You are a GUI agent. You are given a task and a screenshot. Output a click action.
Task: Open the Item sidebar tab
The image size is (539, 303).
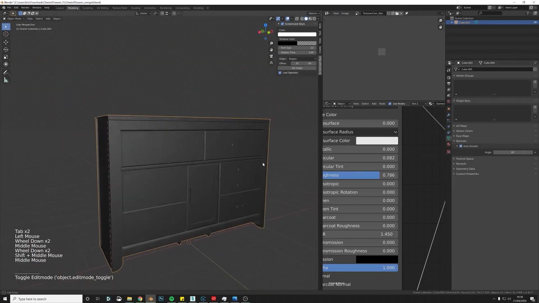[320, 26]
